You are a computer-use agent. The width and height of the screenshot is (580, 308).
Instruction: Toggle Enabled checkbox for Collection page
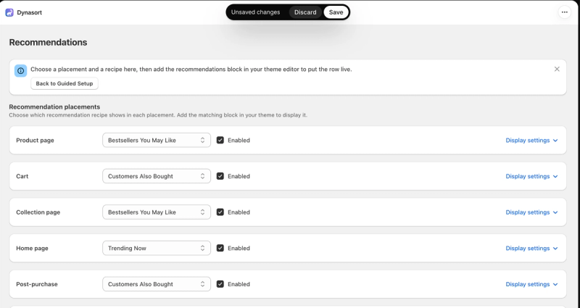pyautogui.click(x=220, y=212)
